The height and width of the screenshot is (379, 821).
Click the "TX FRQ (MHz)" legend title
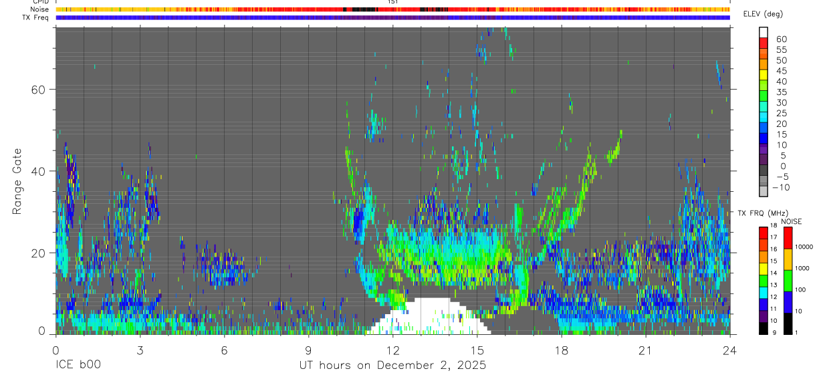[763, 213]
